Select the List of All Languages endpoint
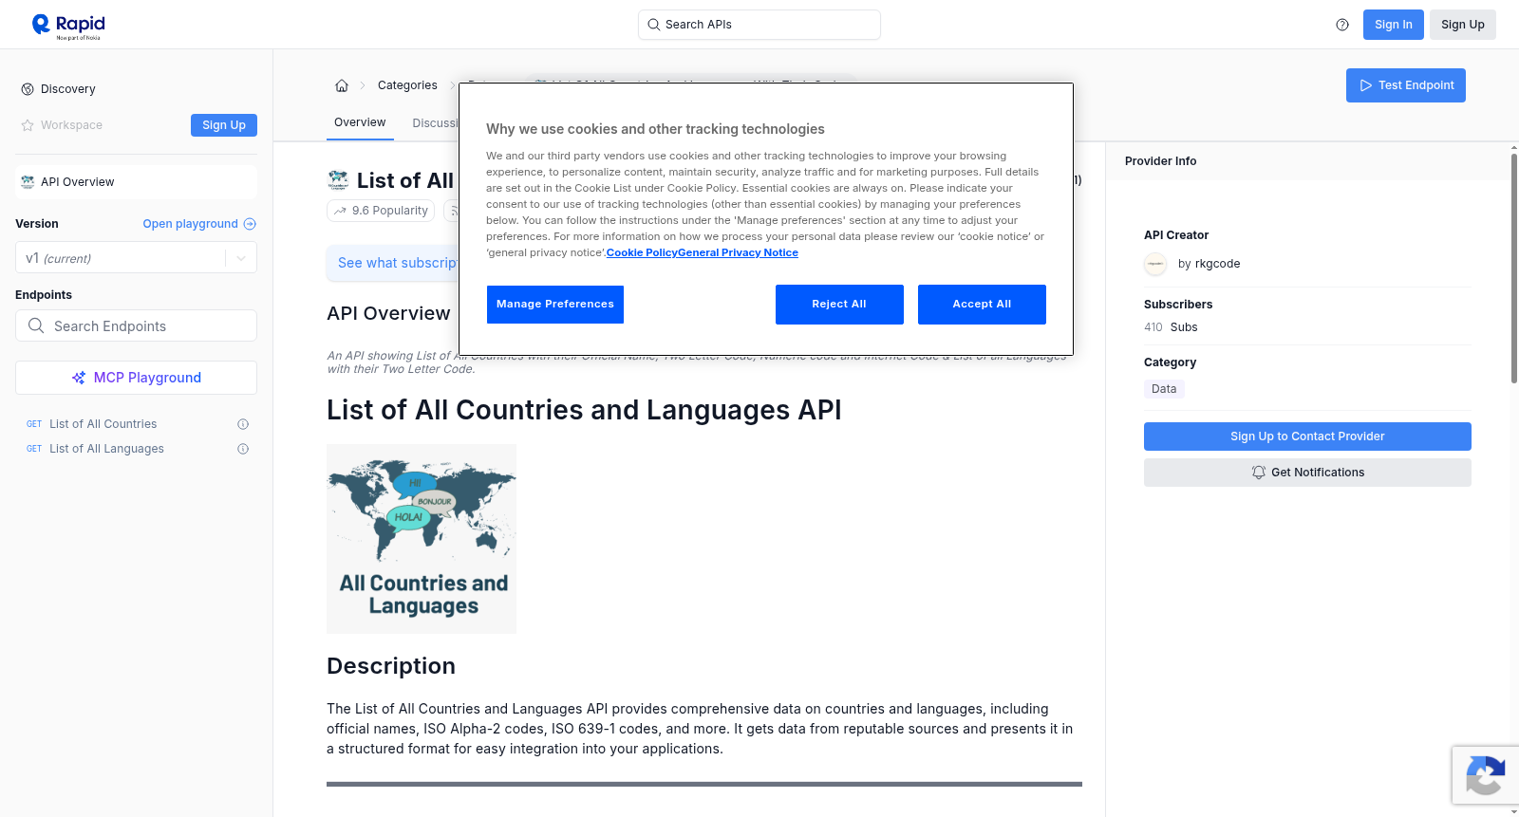Screen dimensions: 1519x817 tap(106, 449)
